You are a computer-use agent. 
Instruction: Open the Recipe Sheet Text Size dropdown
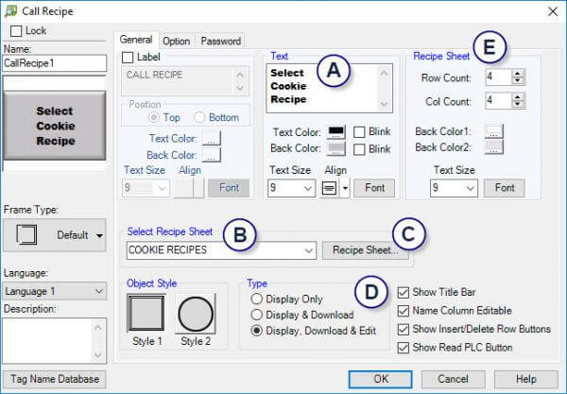pyautogui.click(x=470, y=188)
